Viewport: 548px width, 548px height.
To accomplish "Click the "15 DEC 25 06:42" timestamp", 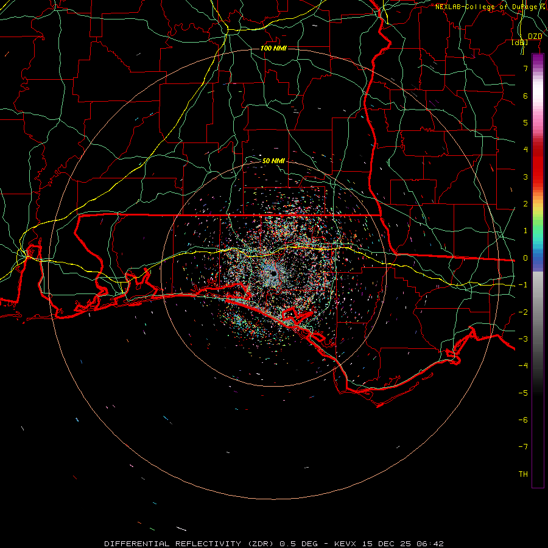I will tap(403, 544).
